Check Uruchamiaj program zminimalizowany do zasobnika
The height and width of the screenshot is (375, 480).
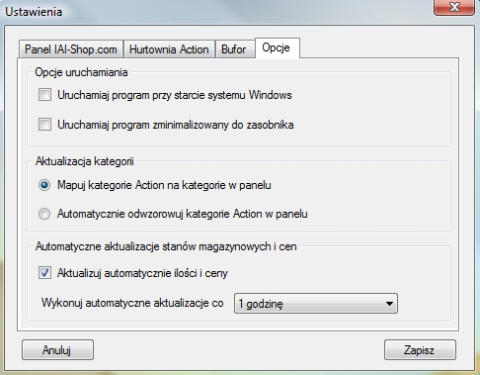point(44,125)
